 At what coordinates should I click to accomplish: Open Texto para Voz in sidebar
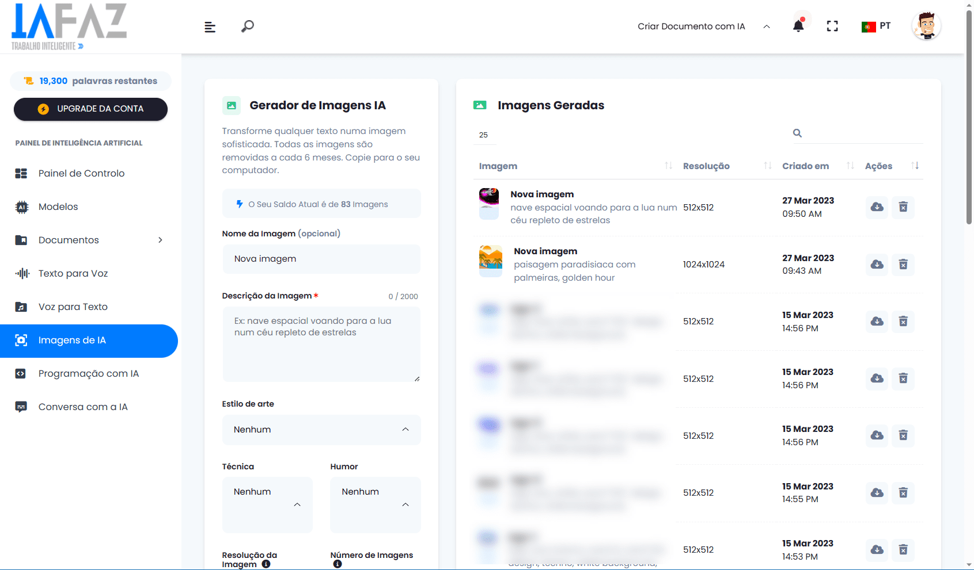[x=73, y=274]
